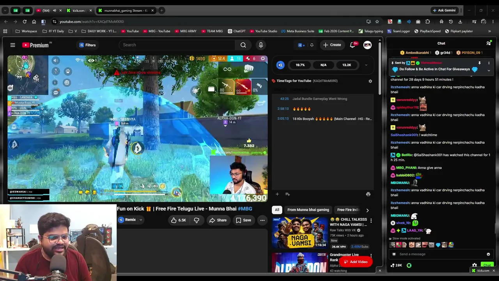Open the YouTube Studio bookmark
The height and width of the screenshot is (281, 499).
[264, 31]
